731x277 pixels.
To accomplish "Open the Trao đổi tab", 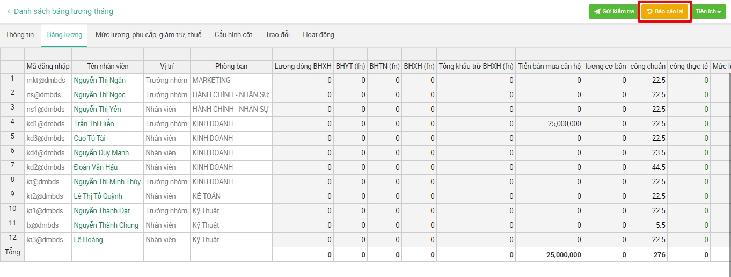I will 277,35.
